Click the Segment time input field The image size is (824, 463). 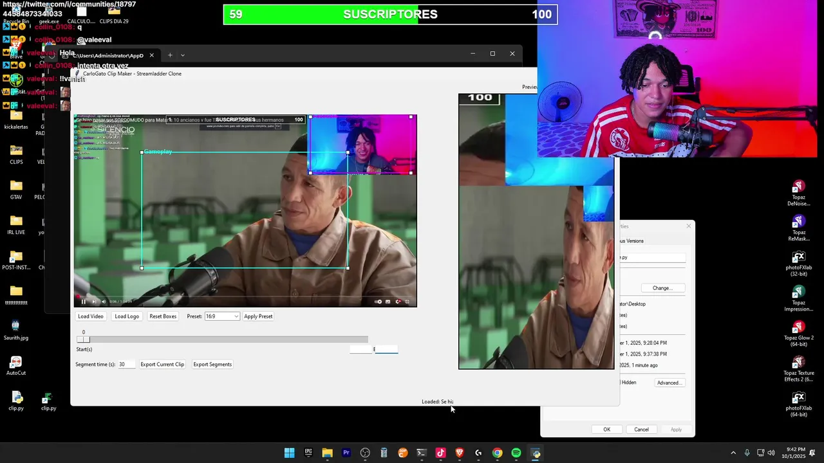click(x=126, y=365)
